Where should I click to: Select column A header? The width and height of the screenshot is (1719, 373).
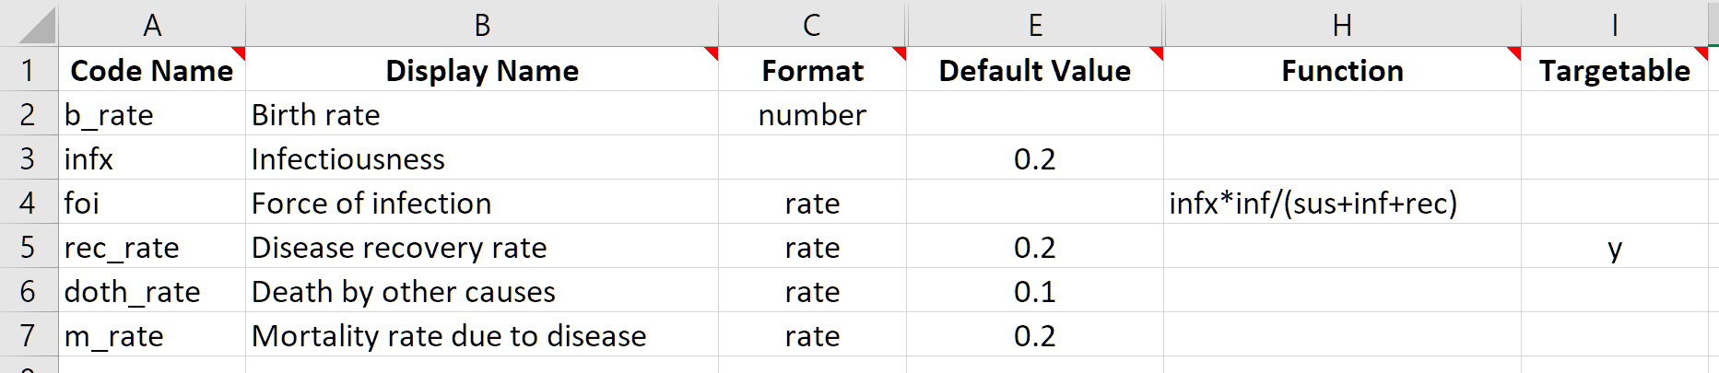click(x=152, y=24)
